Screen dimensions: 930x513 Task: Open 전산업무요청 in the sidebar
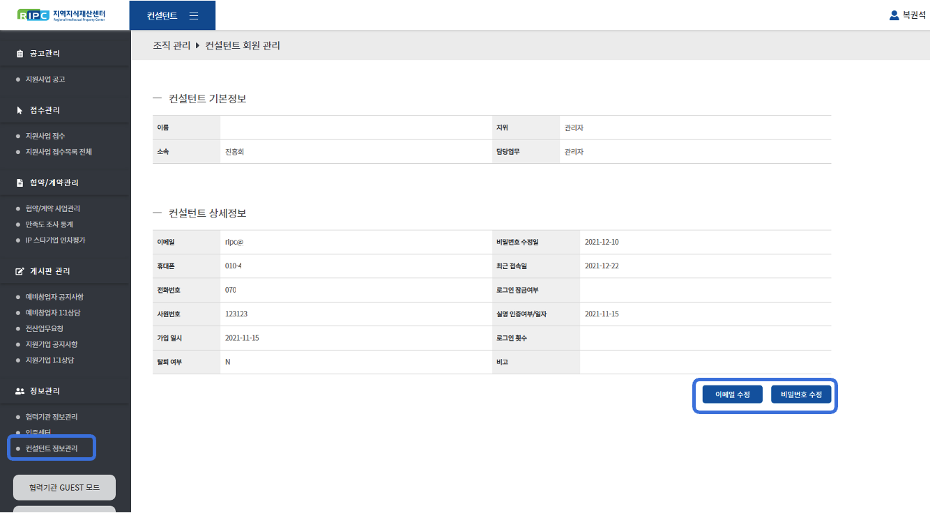(45, 328)
